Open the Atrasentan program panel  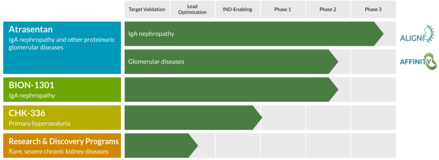(x=62, y=48)
